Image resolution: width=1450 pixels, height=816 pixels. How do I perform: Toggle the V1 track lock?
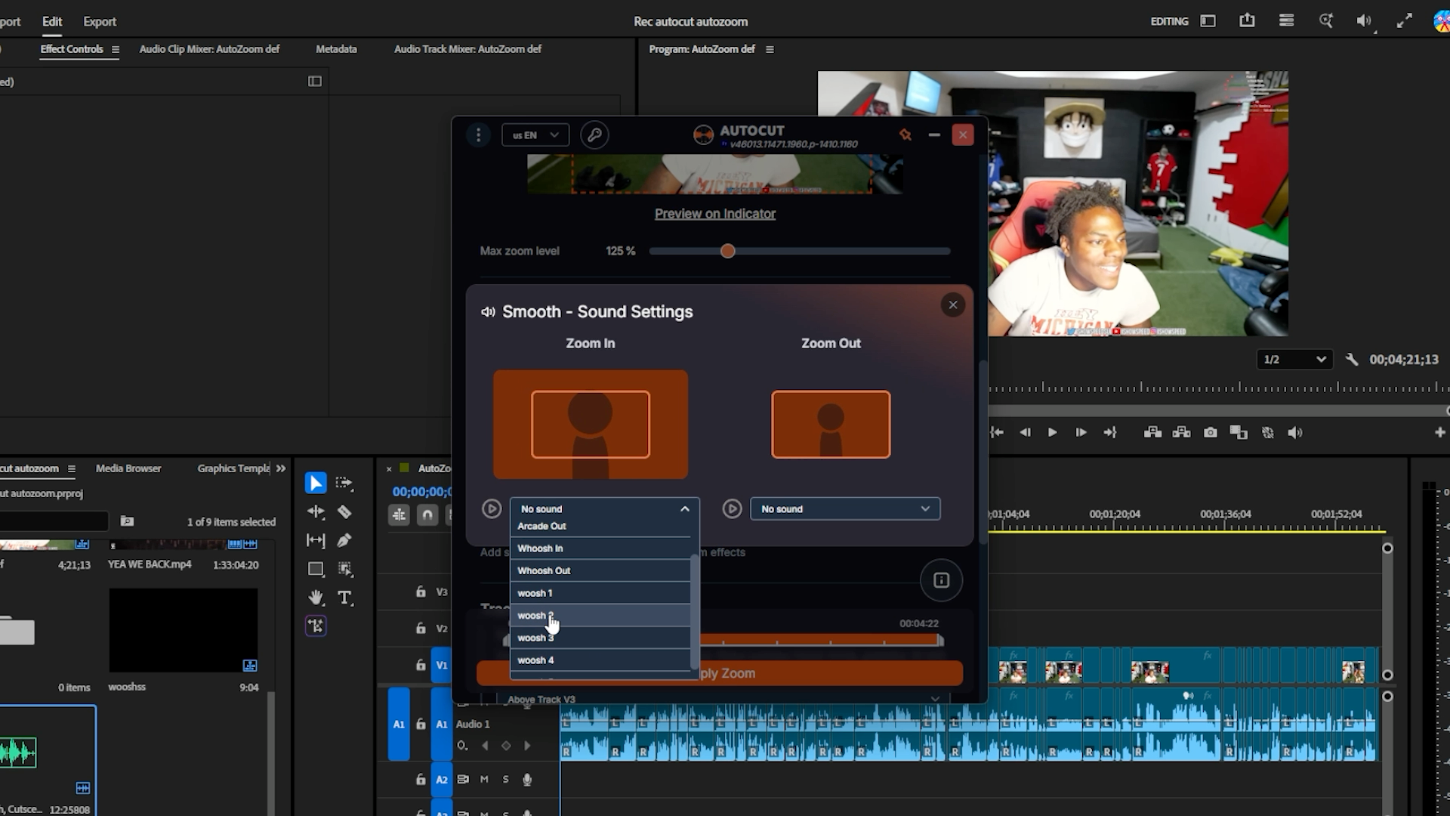click(421, 665)
